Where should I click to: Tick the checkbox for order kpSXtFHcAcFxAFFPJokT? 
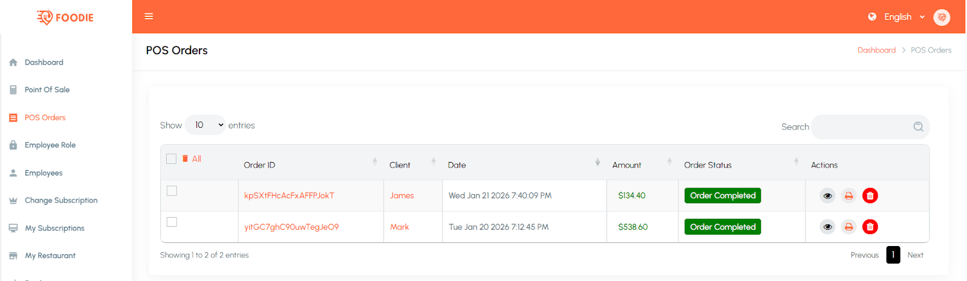tap(172, 191)
